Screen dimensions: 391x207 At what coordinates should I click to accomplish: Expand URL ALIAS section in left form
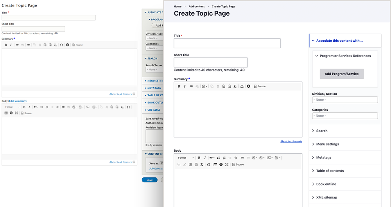(x=152, y=110)
